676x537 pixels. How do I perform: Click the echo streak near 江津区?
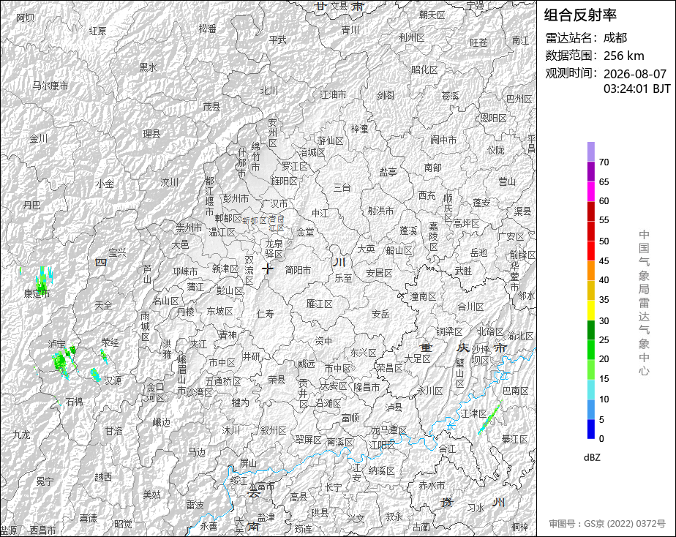489,418
